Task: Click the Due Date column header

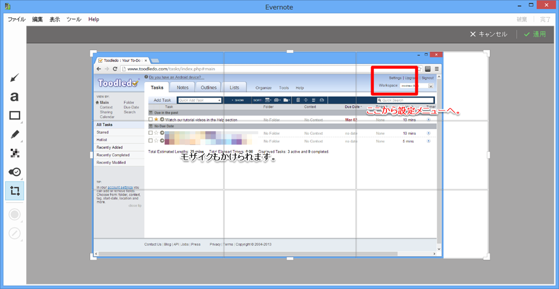Action: (352, 106)
